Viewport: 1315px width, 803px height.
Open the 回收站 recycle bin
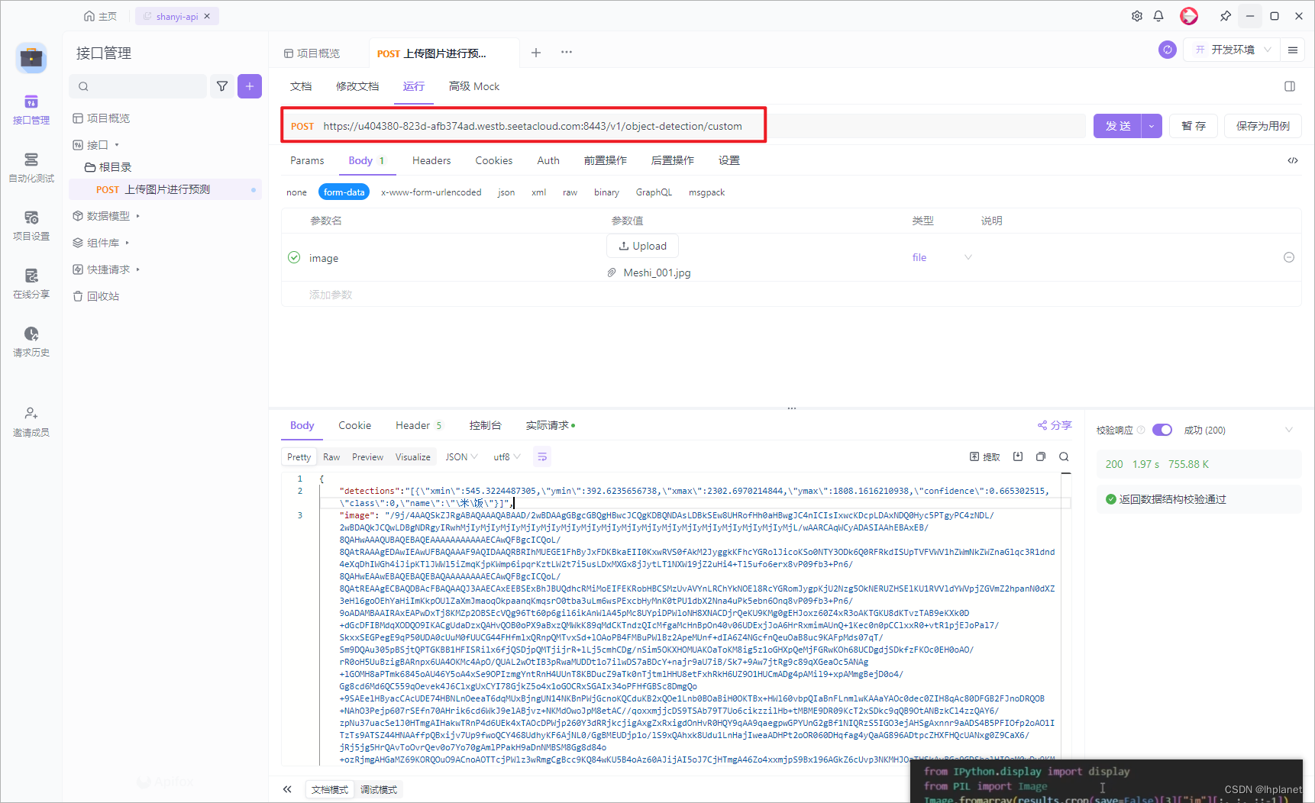coord(96,296)
